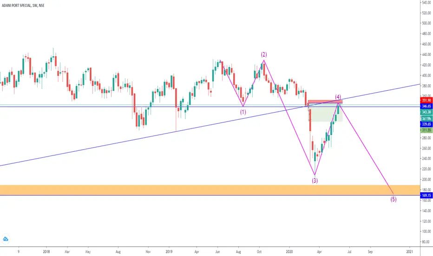Select the blue 339.65 price label
Viewport: 433px width, 256px height.
tap(426, 124)
